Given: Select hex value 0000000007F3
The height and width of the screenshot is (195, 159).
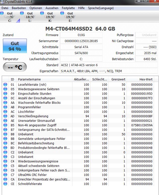Looking at the screenshot, I should click(142, 98).
